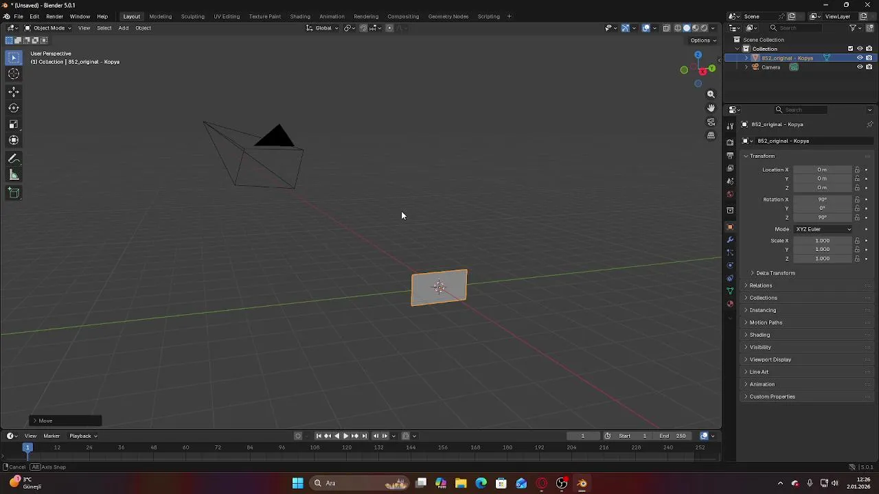The width and height of the screenshot is (879, 494).
Task: Toggle Collection exclude checkbox
Action: pos(850,49)
